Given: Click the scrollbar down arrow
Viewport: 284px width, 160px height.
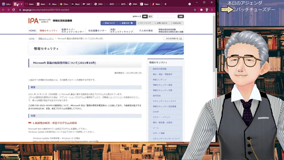Looking at the screenshot, I should pos(214,140).
